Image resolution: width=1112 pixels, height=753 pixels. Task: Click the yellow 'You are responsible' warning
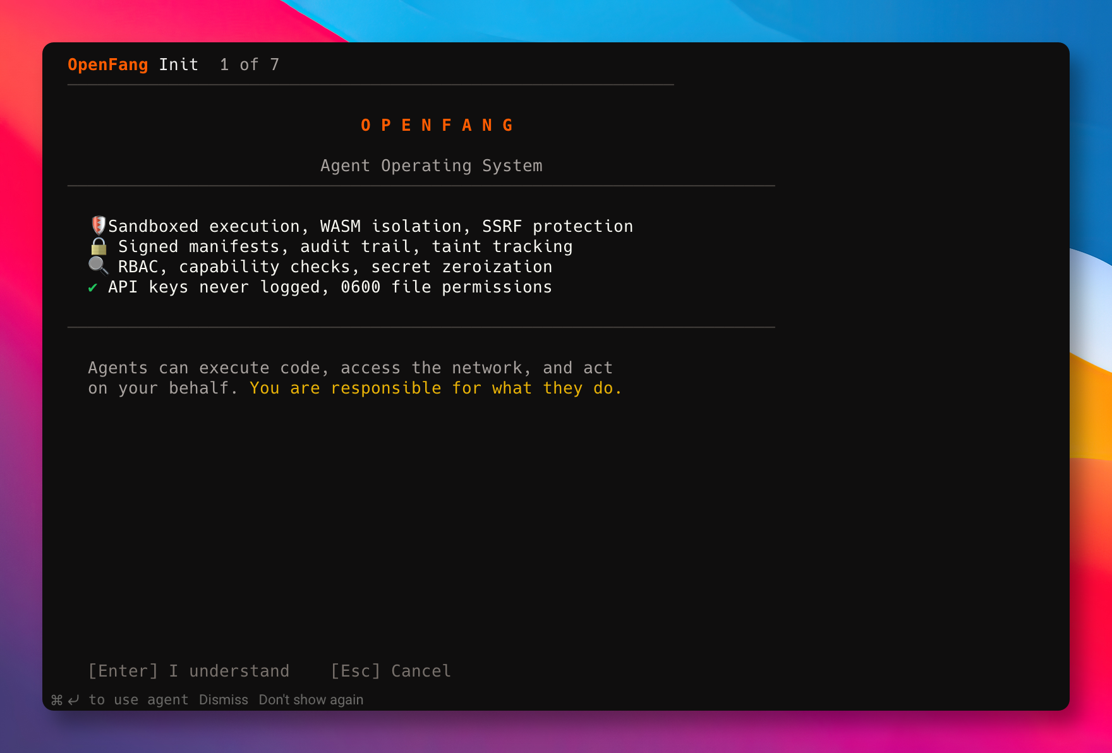pos(435,388)
